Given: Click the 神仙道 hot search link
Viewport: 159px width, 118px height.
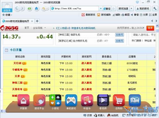Looking at the screenshot, I should [x=148, y=40].
